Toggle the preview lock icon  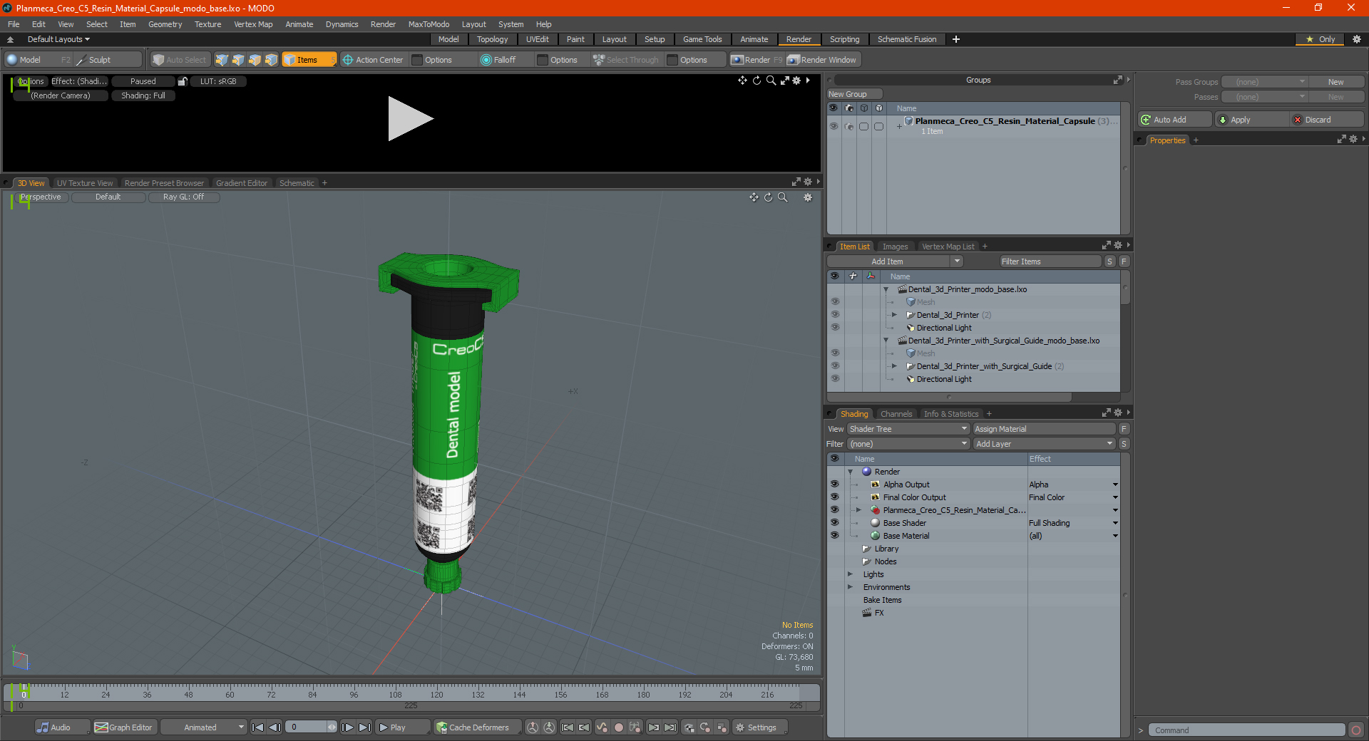183,81
